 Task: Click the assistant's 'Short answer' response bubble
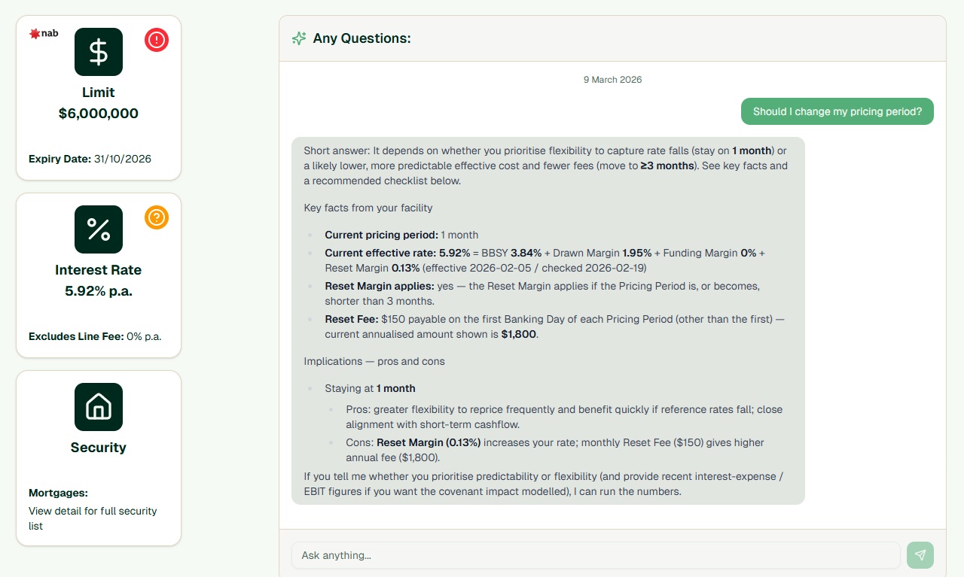click(x=548, y=320)
